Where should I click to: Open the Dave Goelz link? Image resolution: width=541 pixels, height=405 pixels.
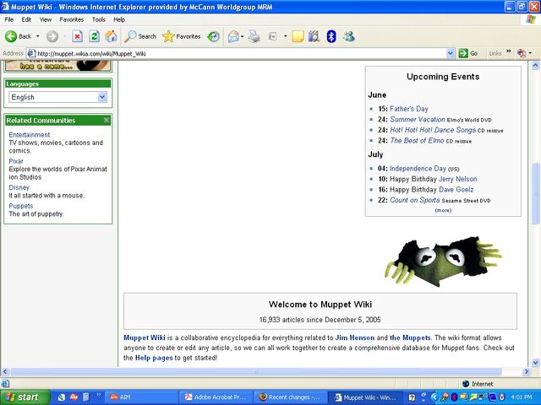pyautogui.click(x=456, y=189)
